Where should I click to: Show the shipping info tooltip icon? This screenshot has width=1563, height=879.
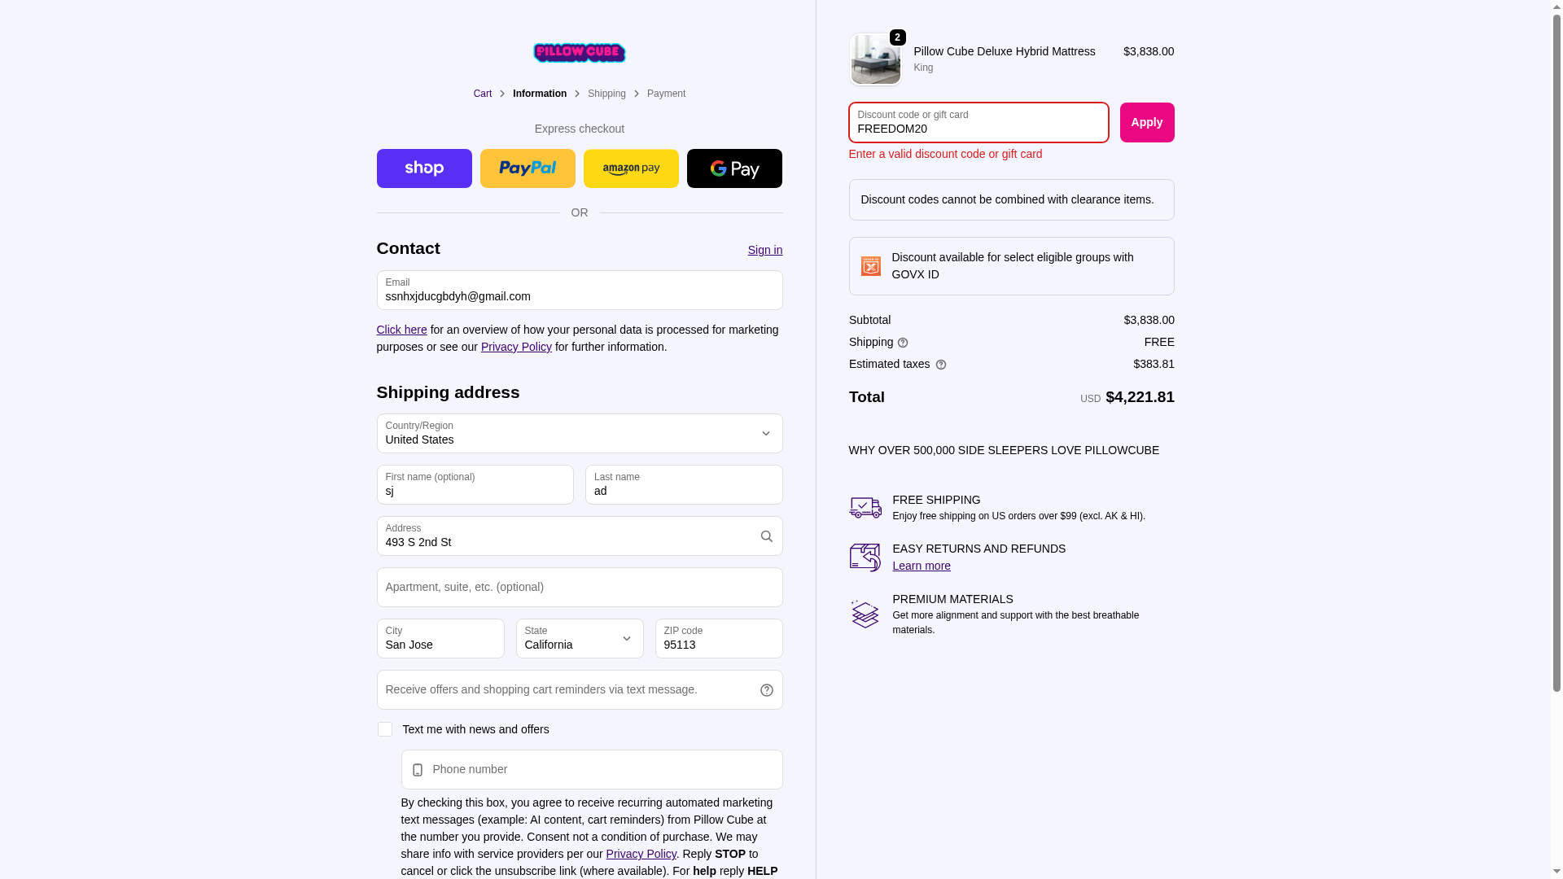point(903,343)
